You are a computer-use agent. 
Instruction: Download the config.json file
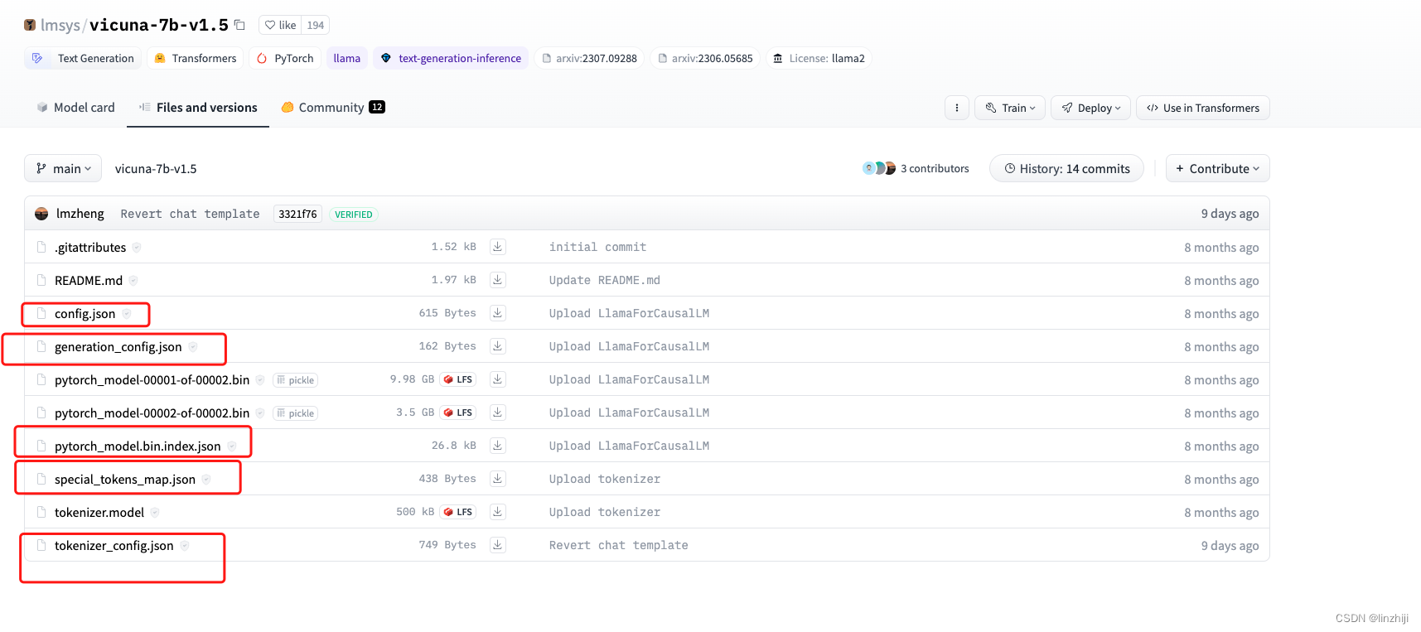(498, 312)
